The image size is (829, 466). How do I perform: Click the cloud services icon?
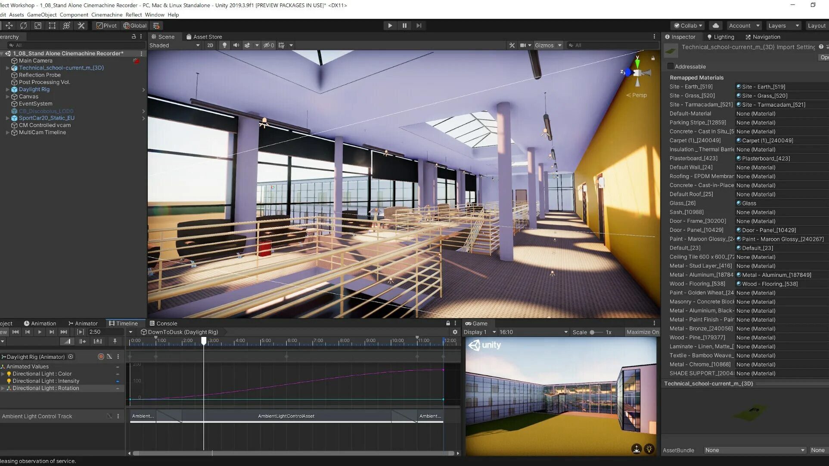(715, 25)
